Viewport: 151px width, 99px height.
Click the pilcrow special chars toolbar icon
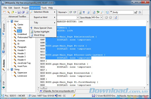pyautogui.click(x=84, y=12)
